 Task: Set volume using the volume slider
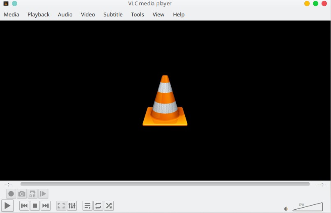308,207
